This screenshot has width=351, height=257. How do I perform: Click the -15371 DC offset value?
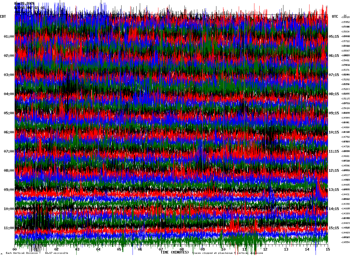point(345,70)
